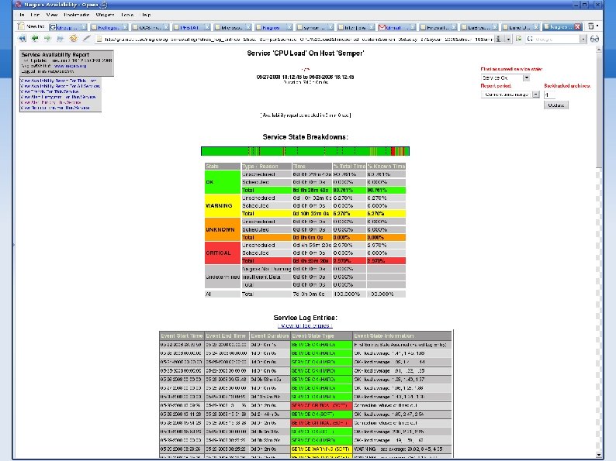Click the page icon in address bar
The height and width of the screenshot is (461, 616).
[99, 39]
